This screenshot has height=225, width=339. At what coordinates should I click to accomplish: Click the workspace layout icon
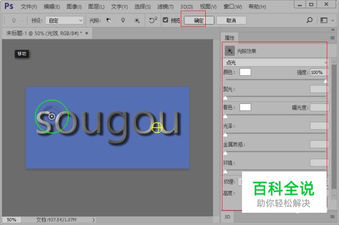[324, 20]
